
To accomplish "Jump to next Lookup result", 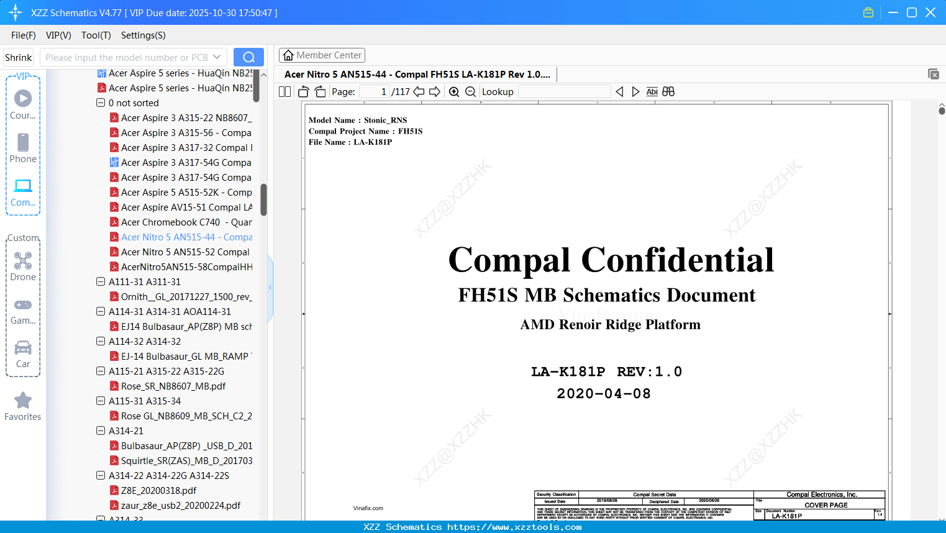I will pyautogui.click(x=635, y=92).
